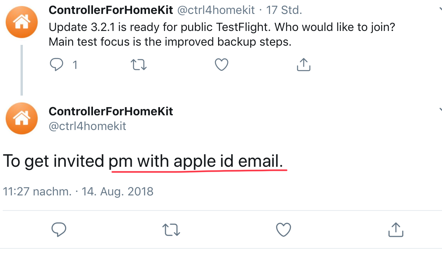Click @ctrl4homekit handle in first tweet header

pyautogui.click(x=216, y=10)
